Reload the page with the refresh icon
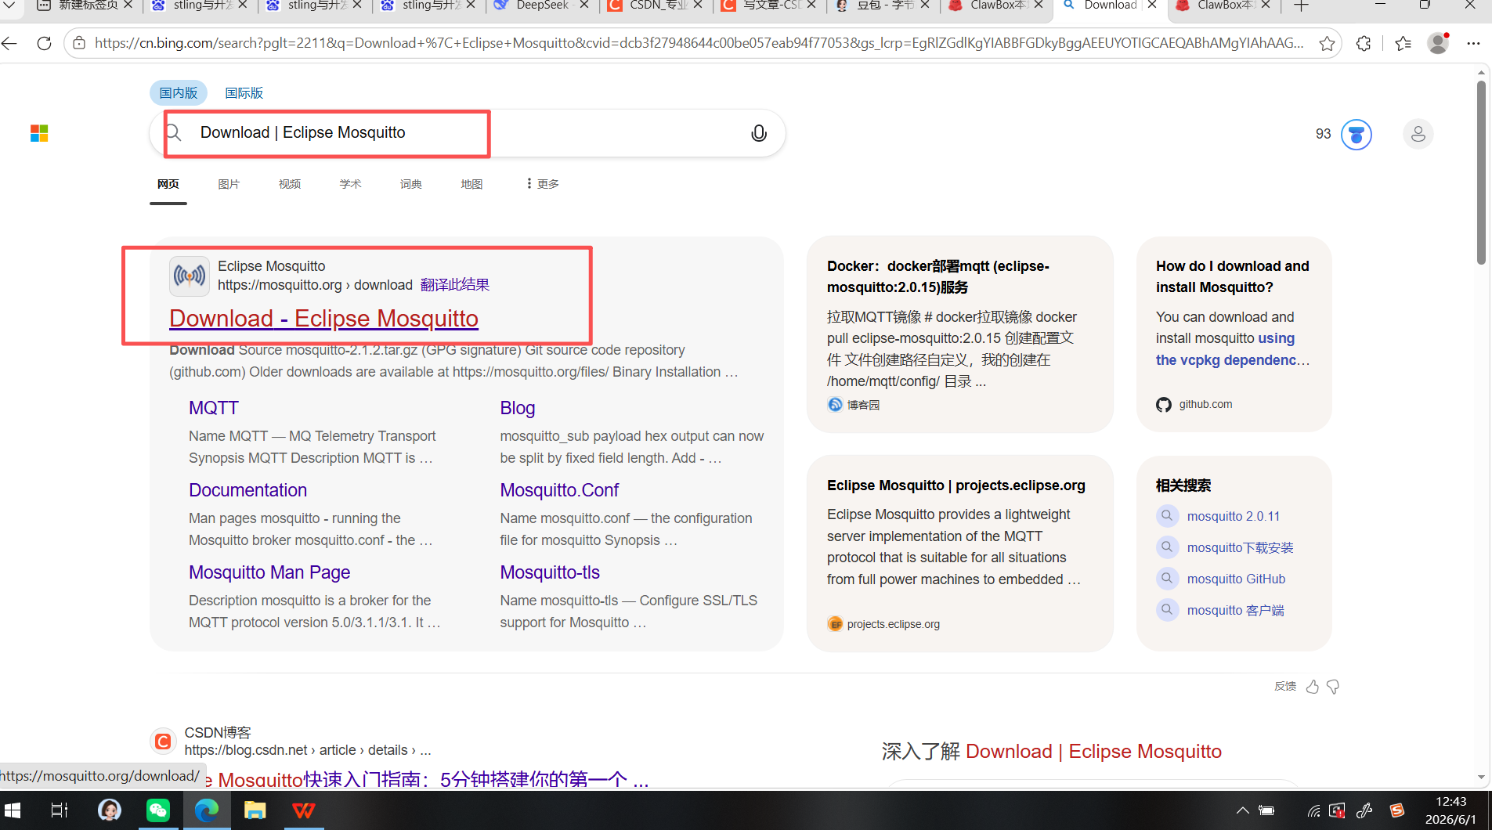1492x830 pixels. click(45, 43)
